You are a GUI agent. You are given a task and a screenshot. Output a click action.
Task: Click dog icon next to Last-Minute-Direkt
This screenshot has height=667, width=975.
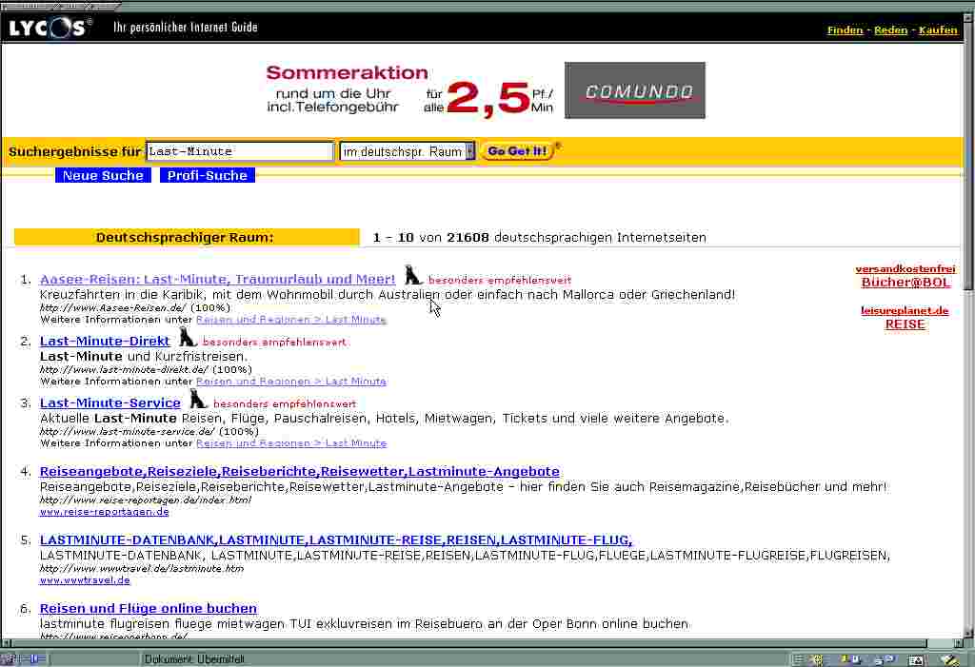pyautogui.click(x=187, y=338)
